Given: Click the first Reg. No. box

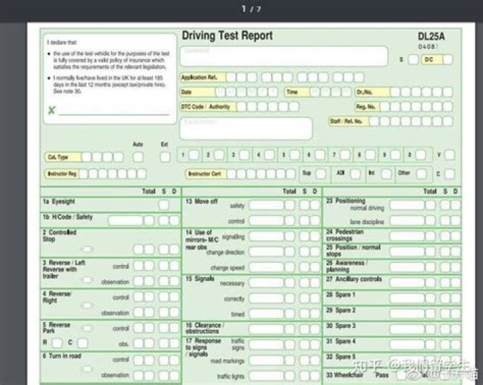Looking at the screenshot, I should (x=385, y=107).
